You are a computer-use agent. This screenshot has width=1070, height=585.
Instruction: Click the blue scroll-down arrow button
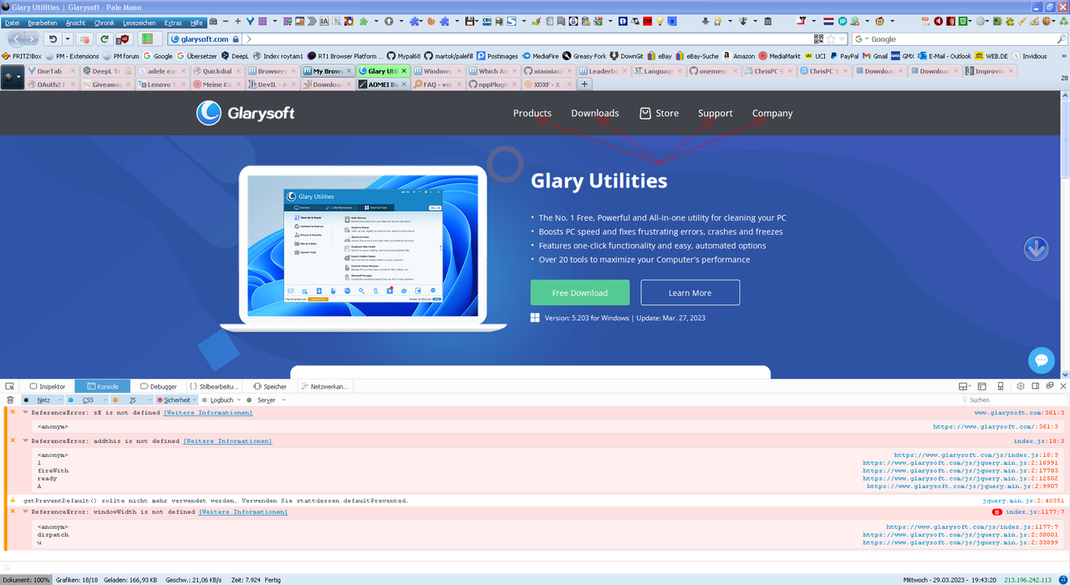pos(1036,248)
